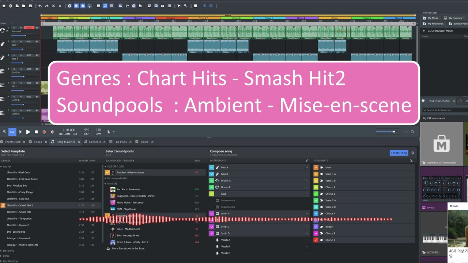Viewport: 468px width, 263px height.
Task: Click the select-all instruments double chevron icon
Action: (x=307, y=161)
